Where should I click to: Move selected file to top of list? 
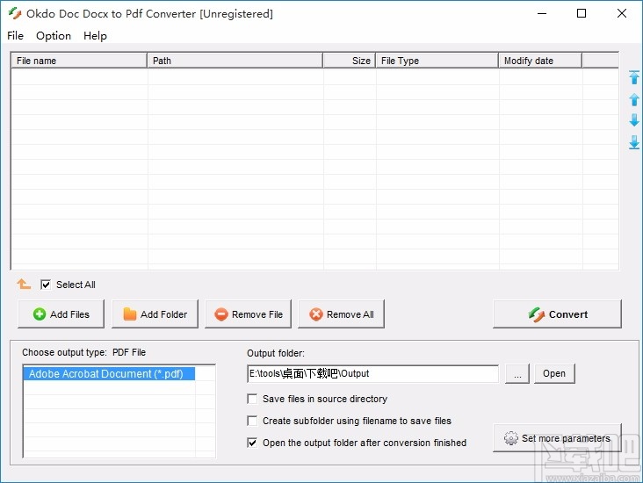click(634, 77)
